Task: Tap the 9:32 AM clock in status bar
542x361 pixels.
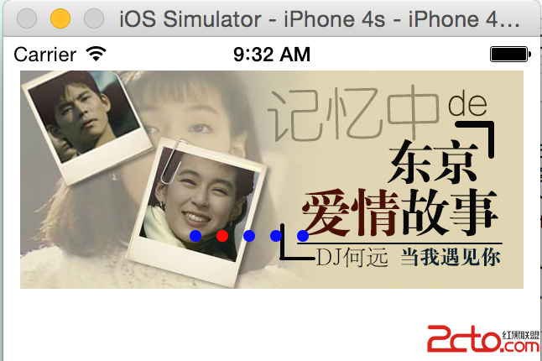Action: 272,55
